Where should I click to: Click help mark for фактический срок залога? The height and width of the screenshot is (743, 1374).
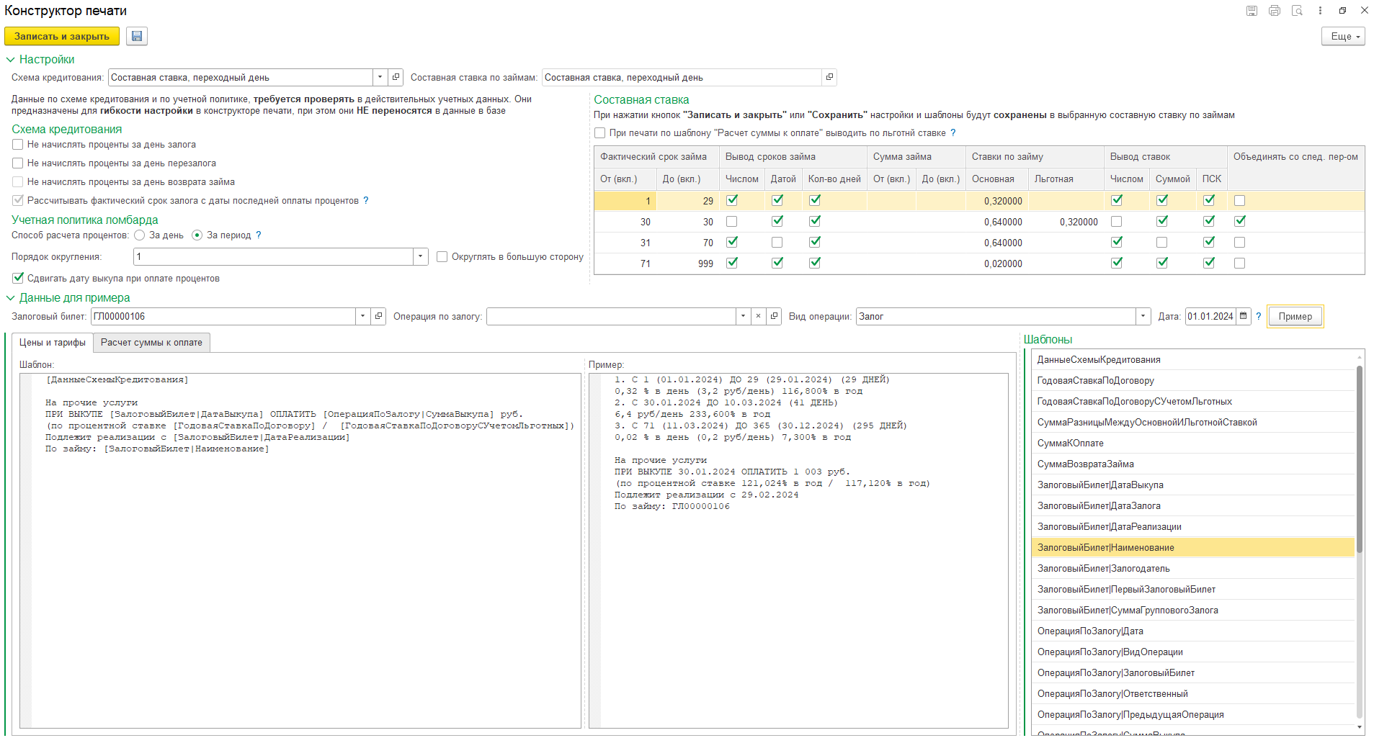366,201
